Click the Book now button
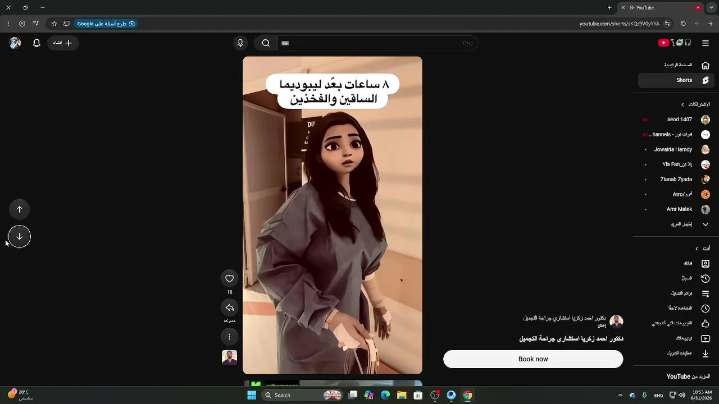 (533, 359)
